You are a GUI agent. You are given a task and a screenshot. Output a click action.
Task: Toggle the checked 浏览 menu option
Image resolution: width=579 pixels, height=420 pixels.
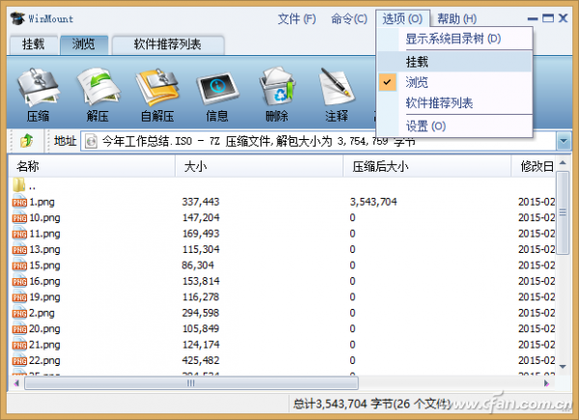(x=455, y=82)
